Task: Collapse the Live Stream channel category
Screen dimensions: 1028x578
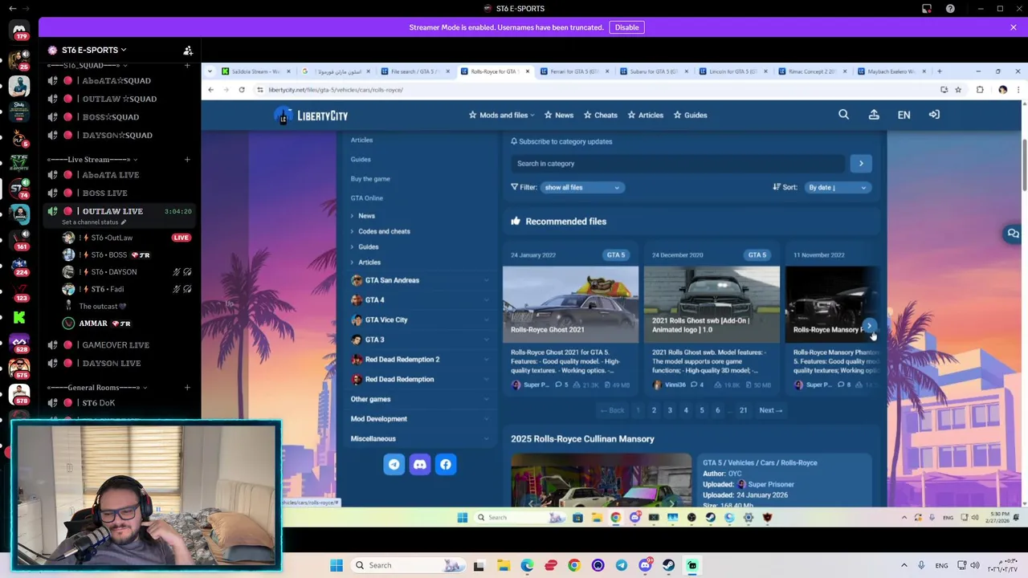Action: [92, 160]
